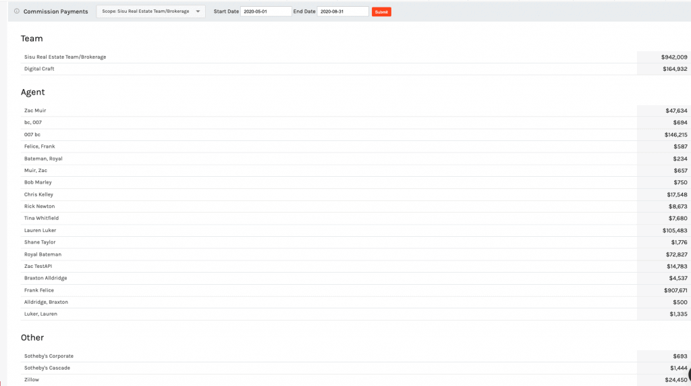This screenshot has width=691, height=386.
Task: Select the Sisu Real Estate Team/Brokerage row
Action: pos(356,57)
